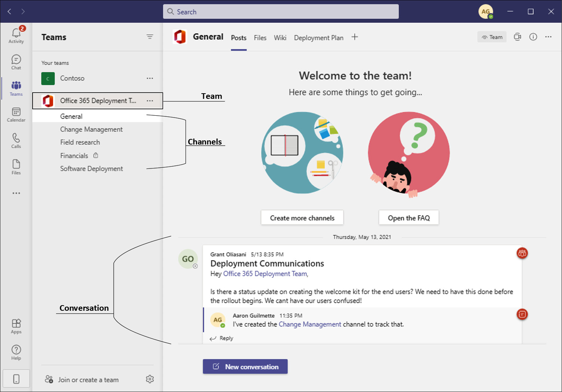Go back with the back arrow

(x=9, y=12)
